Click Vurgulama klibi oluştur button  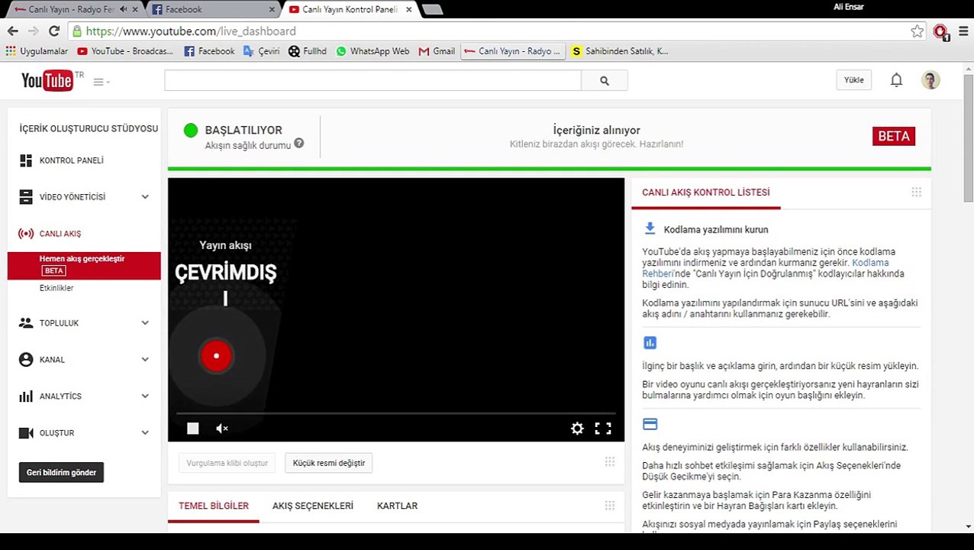pyautogui.click(x=227, y=463)
